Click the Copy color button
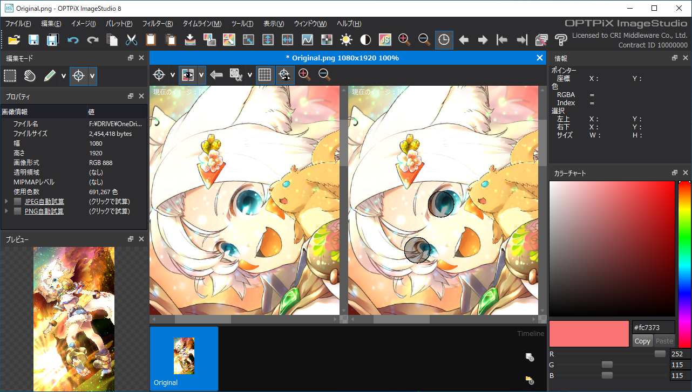This screenshot has width=692, height=392. 642,341
